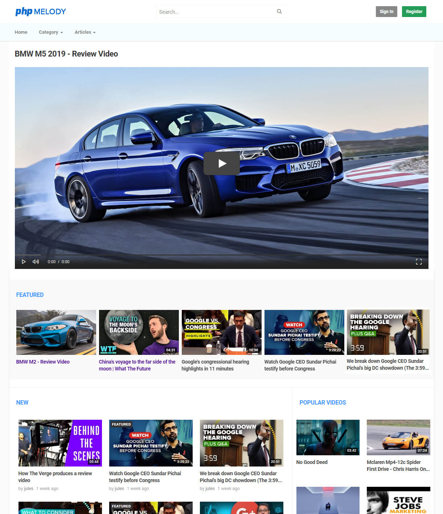The width and height of the screenshot is (443, 514).
Task: Mute the video with the volume icon
Action: coord(36,262)
